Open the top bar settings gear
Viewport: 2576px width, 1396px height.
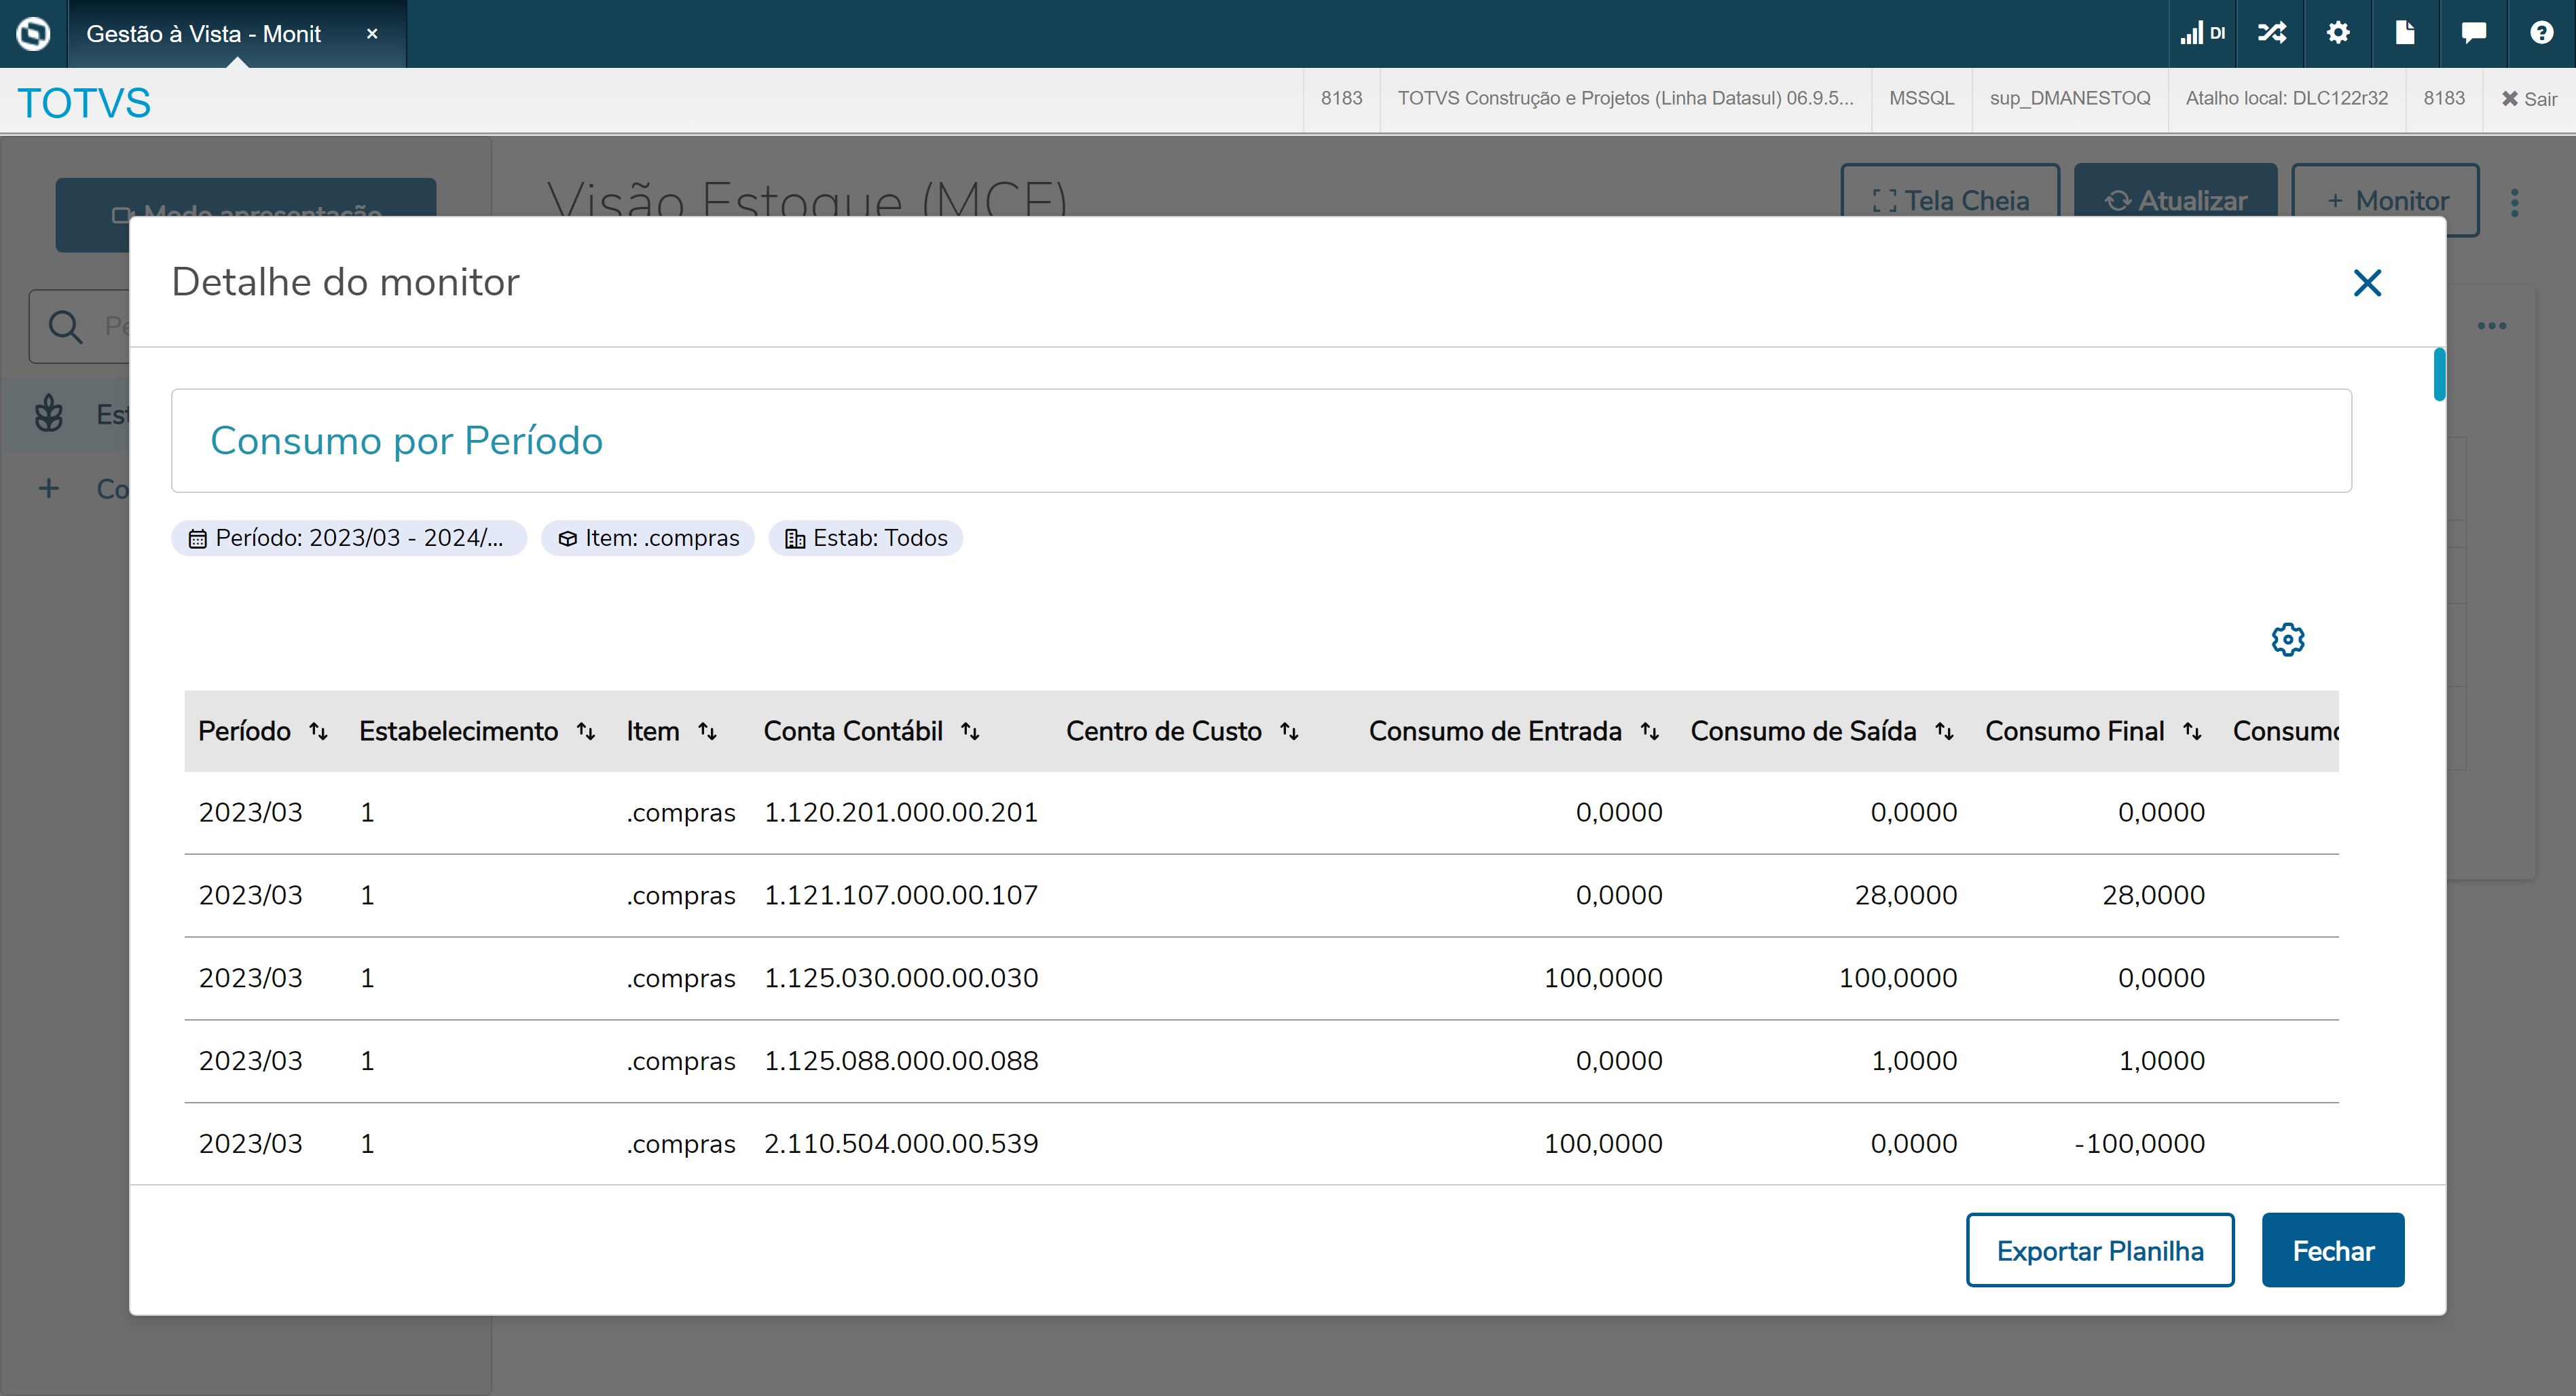(2338, 33)
